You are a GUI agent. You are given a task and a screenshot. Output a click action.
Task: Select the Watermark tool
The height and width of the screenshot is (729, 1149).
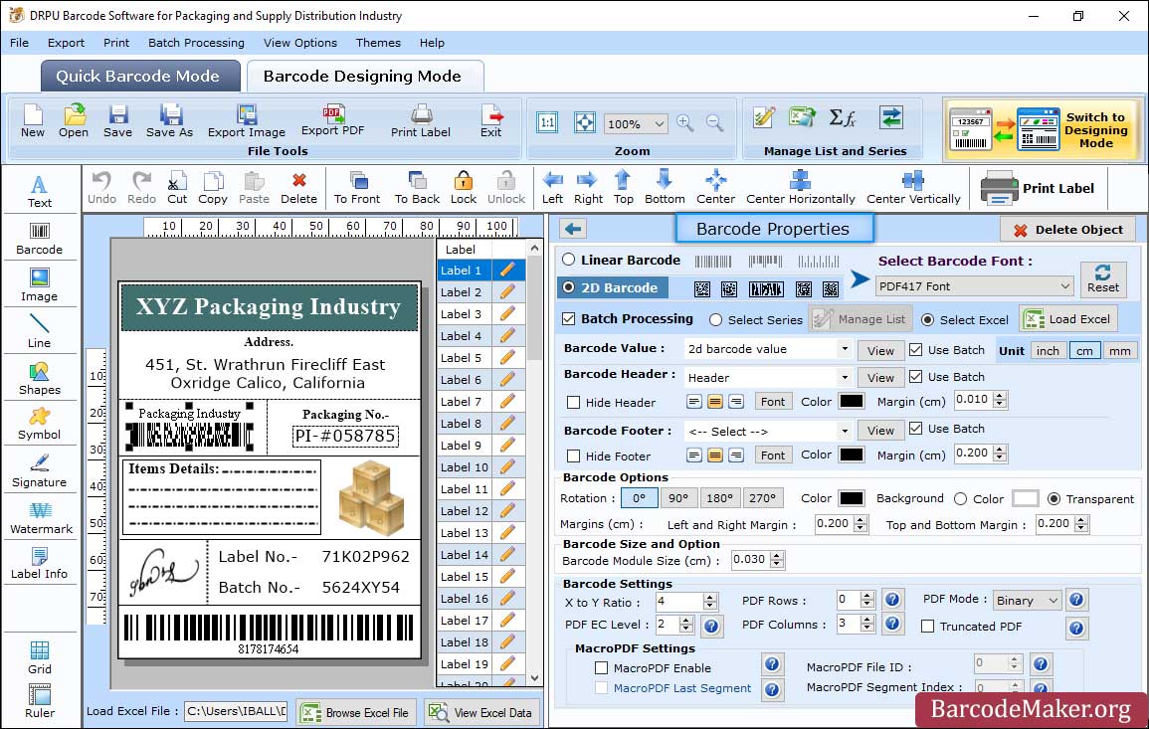click(x=41, y=518)
